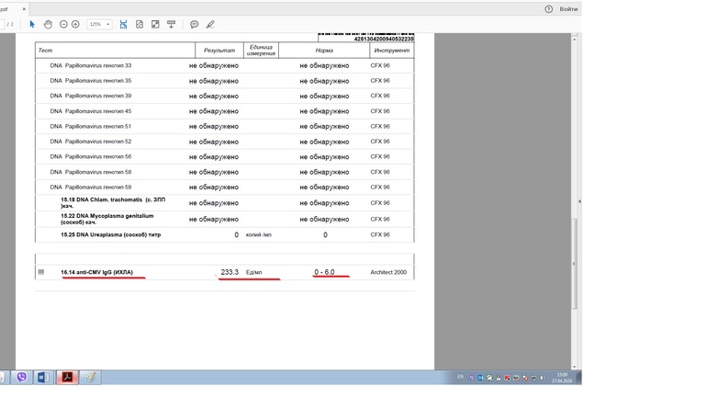
Task: Click the zoom in plus icon
Action: click(75, 24)
